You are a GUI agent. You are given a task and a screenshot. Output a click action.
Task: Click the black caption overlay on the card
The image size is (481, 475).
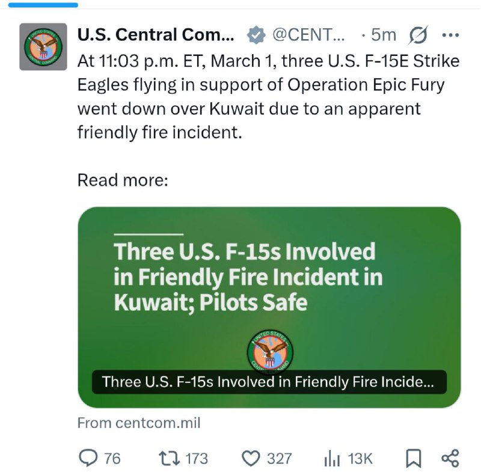click(x=269, y=382)
